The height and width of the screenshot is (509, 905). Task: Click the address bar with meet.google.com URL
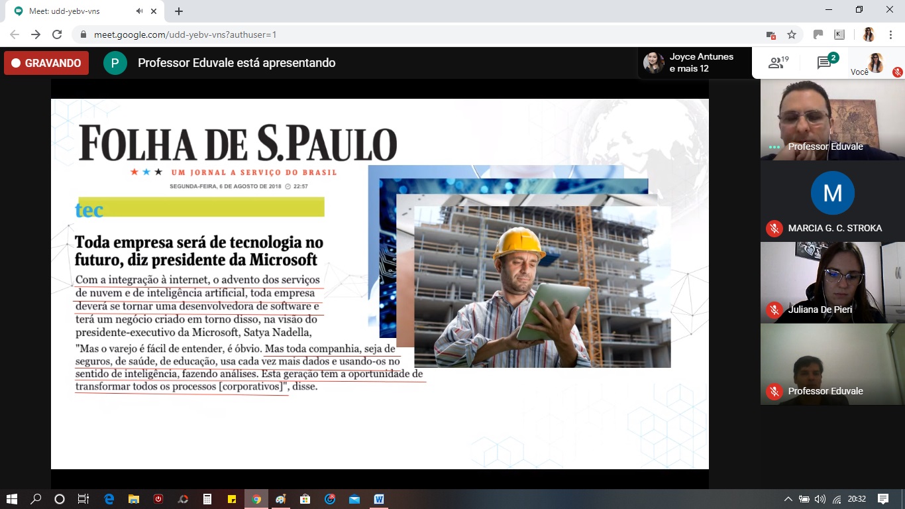pos(424,34)
